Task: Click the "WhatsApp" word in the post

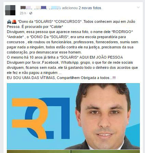Action: pyautogui.click(x=69, y=63)
